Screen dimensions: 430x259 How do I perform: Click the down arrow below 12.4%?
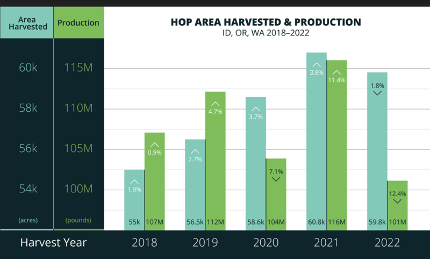(x=397, y=202)
